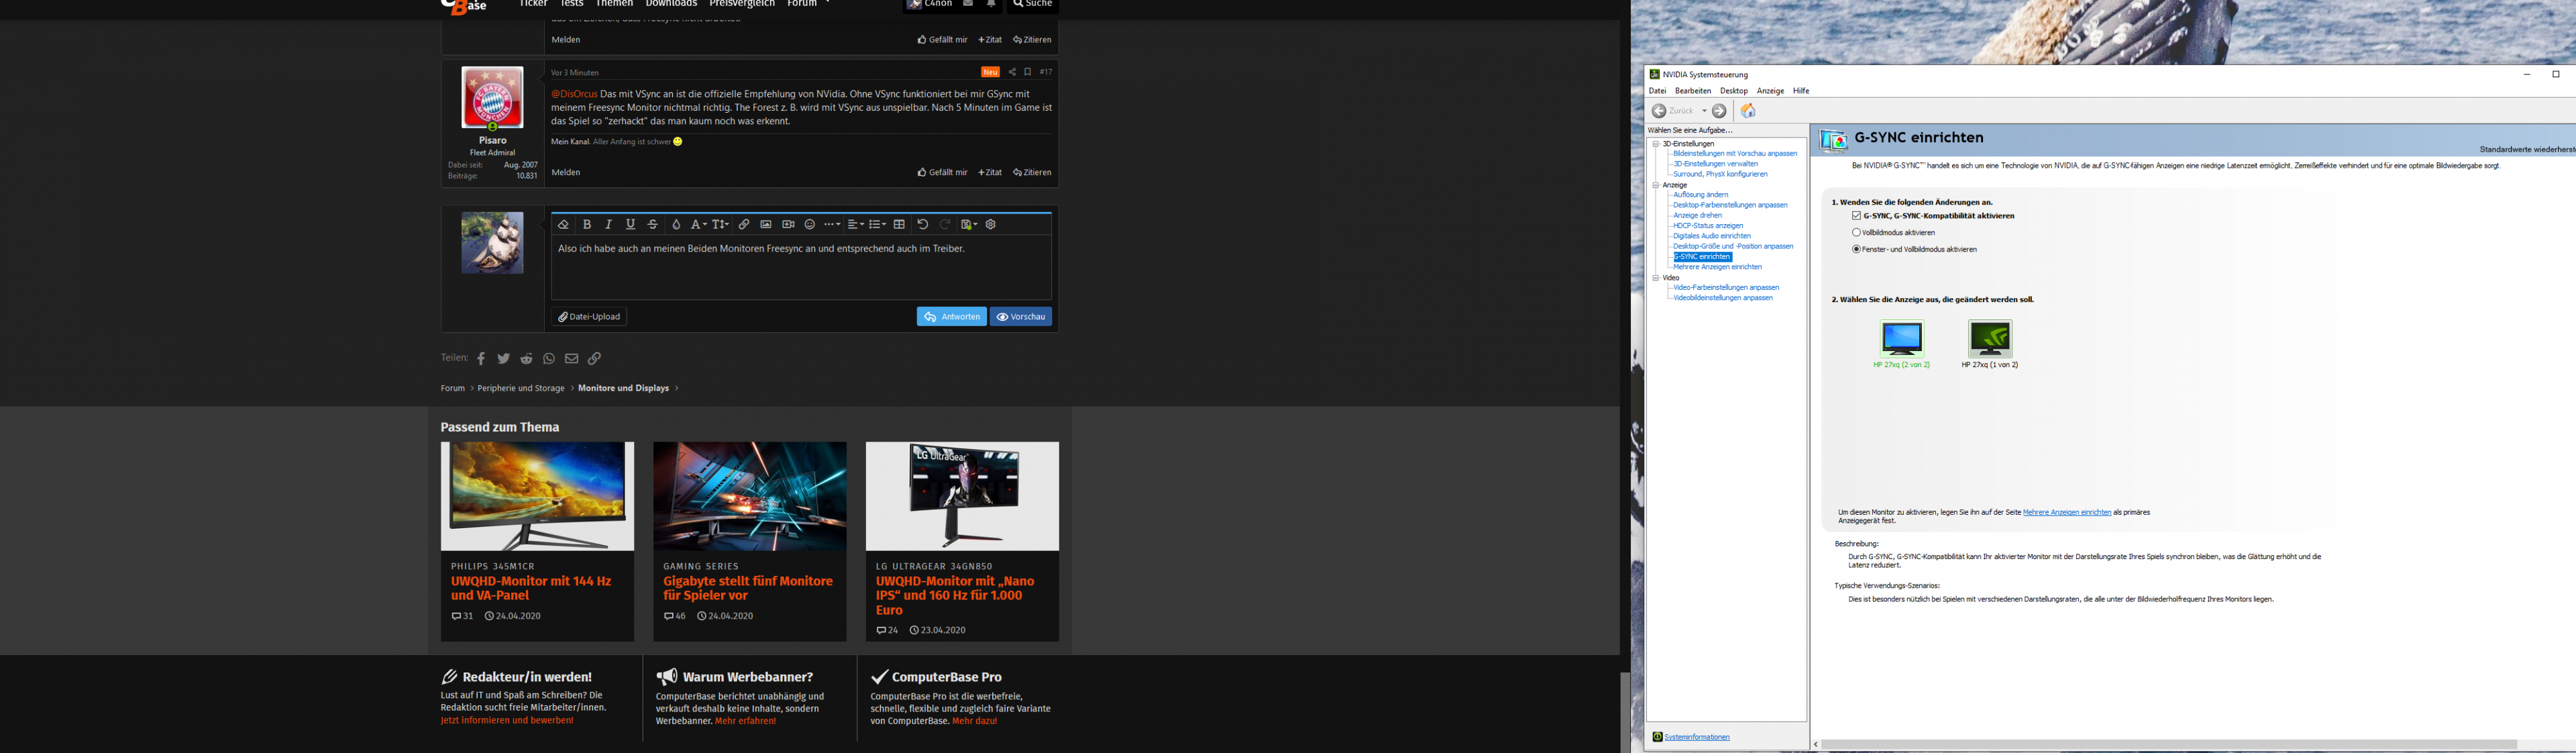Insert an image via the editor picture icon
The height and width of the screenshot is (753, 2576).
click(766, 225)
